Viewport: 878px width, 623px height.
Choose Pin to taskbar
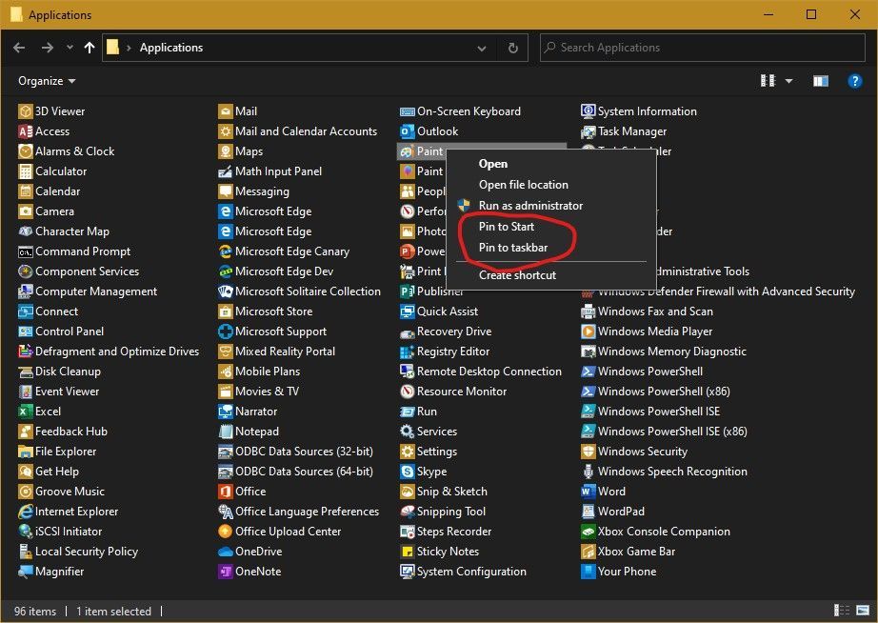[513, 248]
